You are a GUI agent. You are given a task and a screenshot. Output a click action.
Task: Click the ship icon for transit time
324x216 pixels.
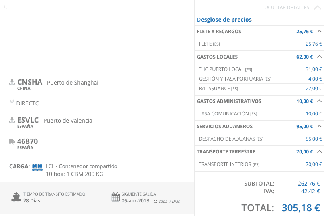(x=16, y=197)
